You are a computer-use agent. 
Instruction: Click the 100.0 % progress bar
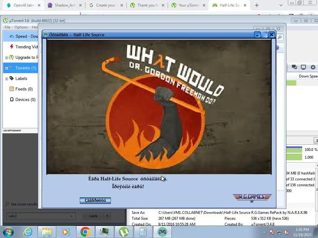coord(294,150)
